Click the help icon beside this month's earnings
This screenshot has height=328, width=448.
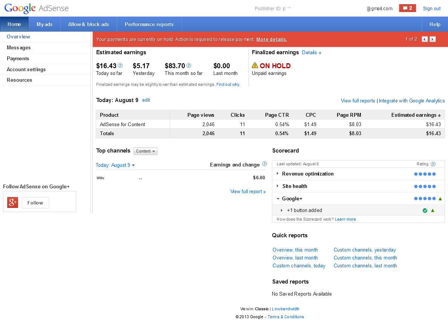189,66
